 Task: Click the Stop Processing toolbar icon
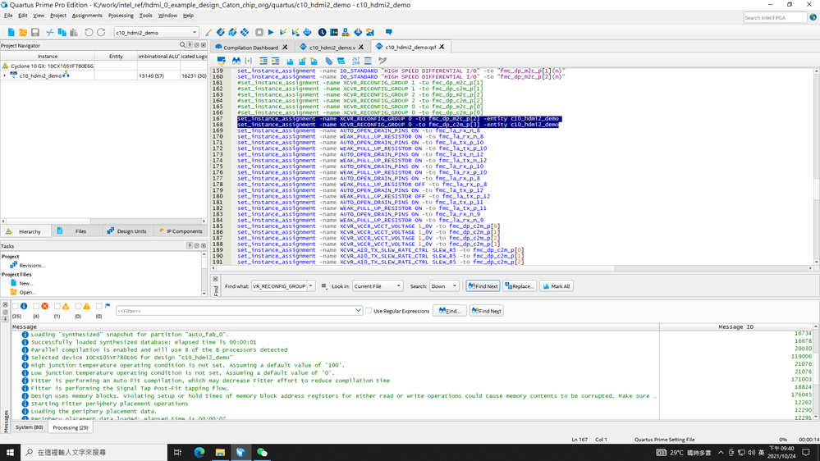click(x=259, y=33)
